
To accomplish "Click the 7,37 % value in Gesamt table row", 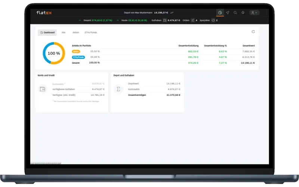I will (223, 63).
